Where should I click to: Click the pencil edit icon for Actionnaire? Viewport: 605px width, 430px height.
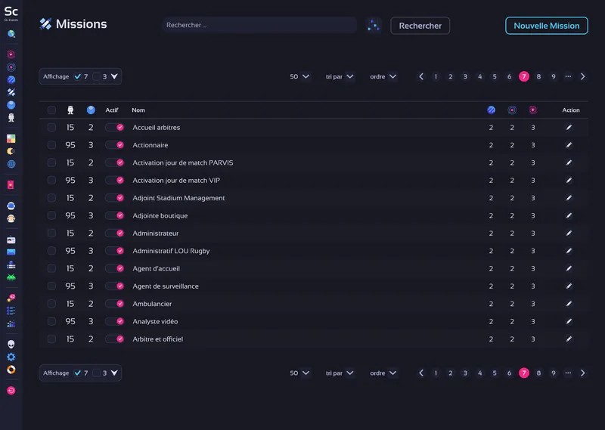(x=569, y=145)
